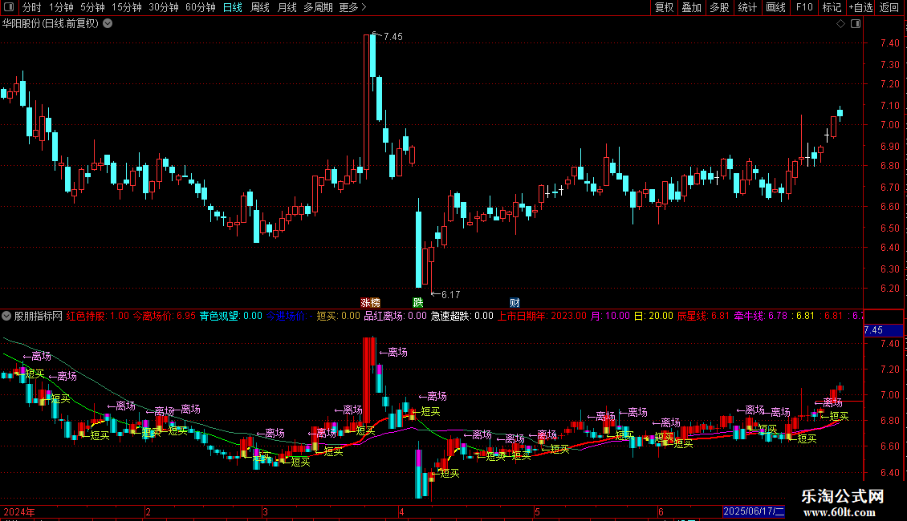Toggle the right sidebar panel icon

coord(856,24)
